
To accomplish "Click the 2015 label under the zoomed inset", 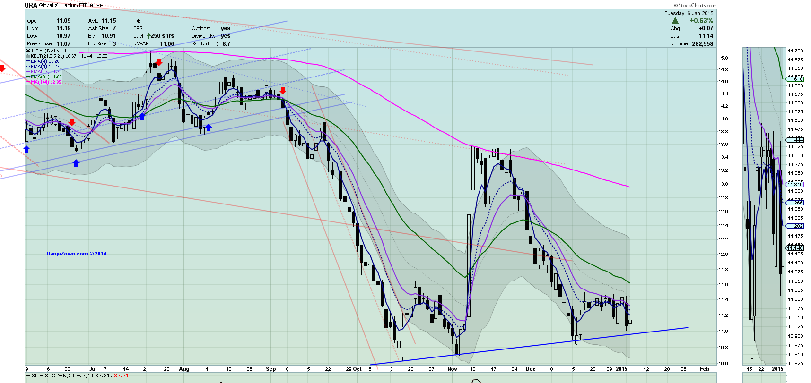I will [777, 369].
